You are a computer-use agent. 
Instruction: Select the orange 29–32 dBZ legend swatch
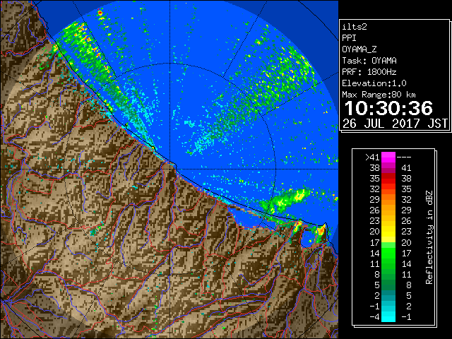pyautogui.click(x=388, y=200)
